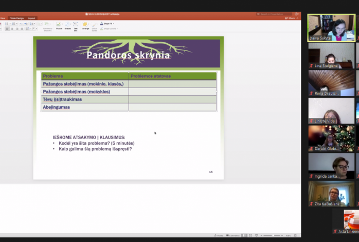This screenshot has width=359, height=242.
Task: Click the Picture insert icon
Action: (x=59, y=25)
